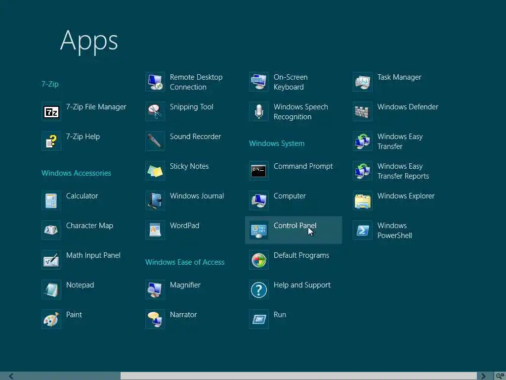Click the "Help and Support" label
This screenshot has width=506, height=380.
302,285
